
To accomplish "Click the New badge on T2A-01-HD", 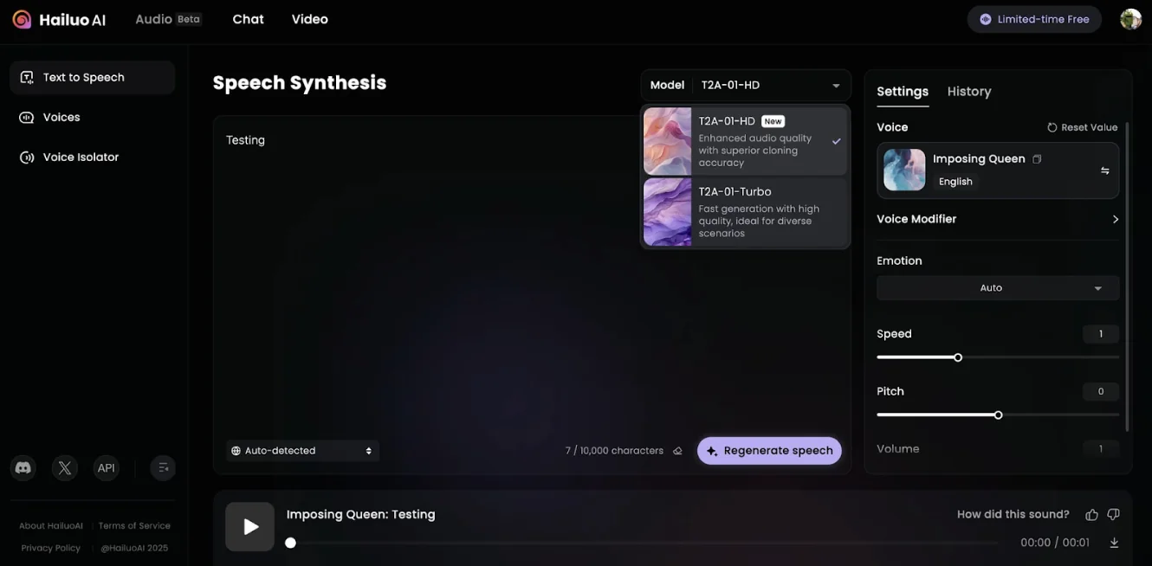I will 773,121.
